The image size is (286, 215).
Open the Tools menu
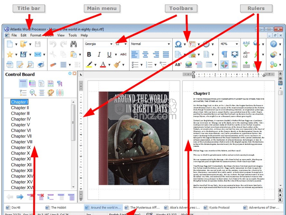click(72, 35)
